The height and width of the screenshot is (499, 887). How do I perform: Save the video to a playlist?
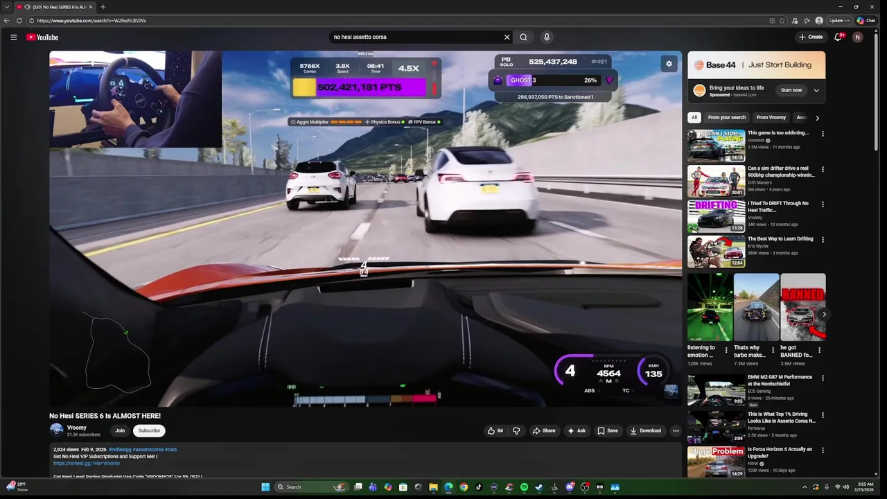pos(608,430)
